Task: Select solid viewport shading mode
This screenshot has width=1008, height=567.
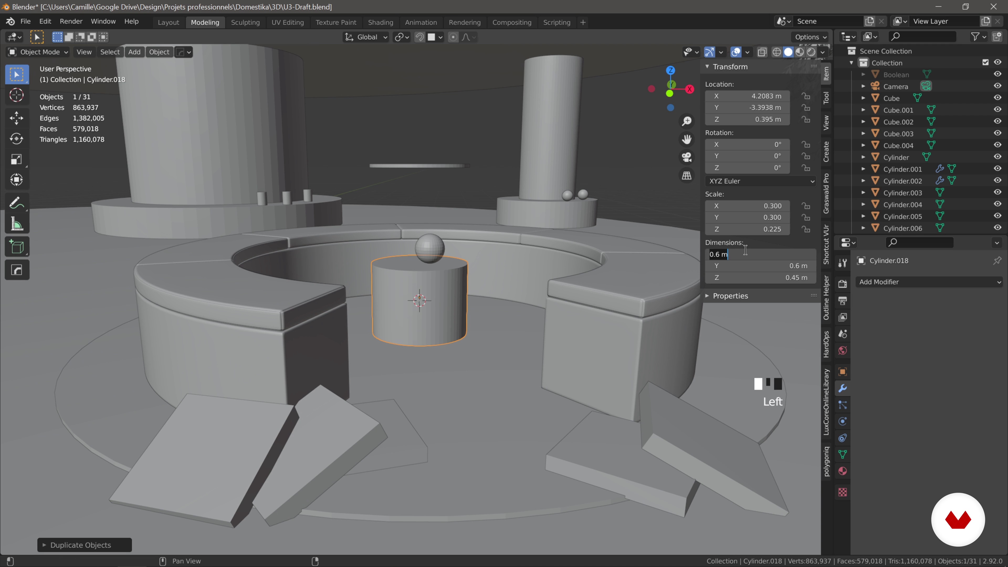Action: coord(788,52)
